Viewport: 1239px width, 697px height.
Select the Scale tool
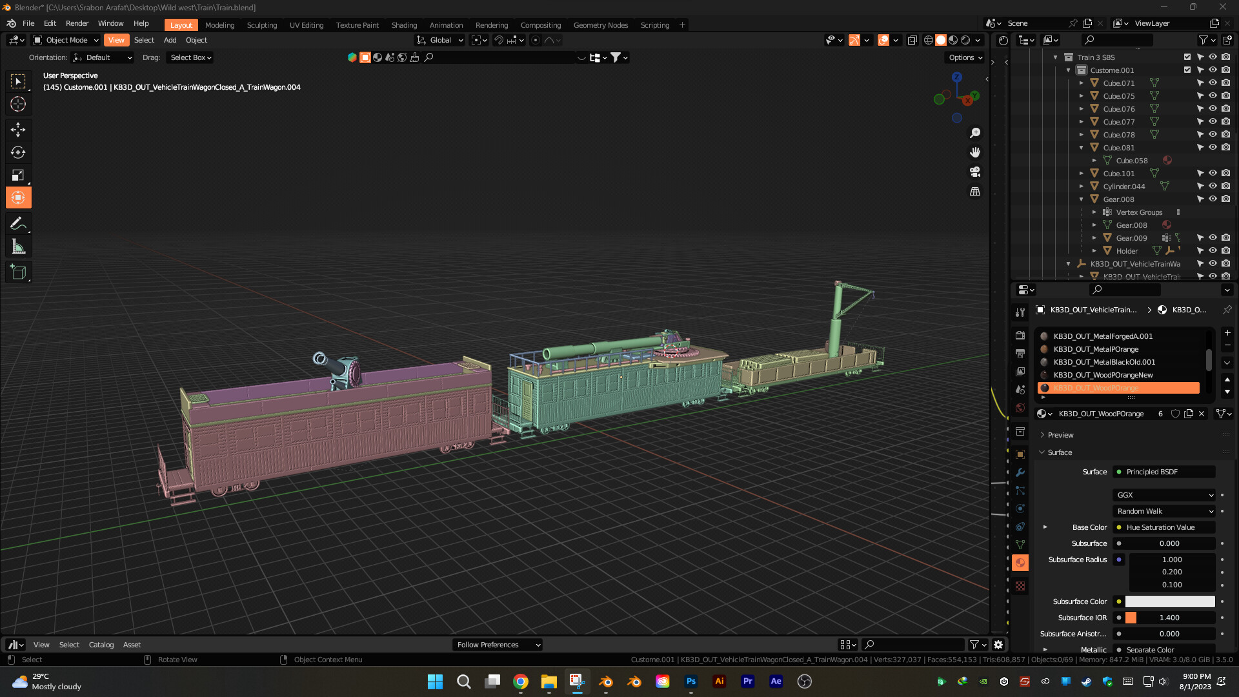coord(18,175)
